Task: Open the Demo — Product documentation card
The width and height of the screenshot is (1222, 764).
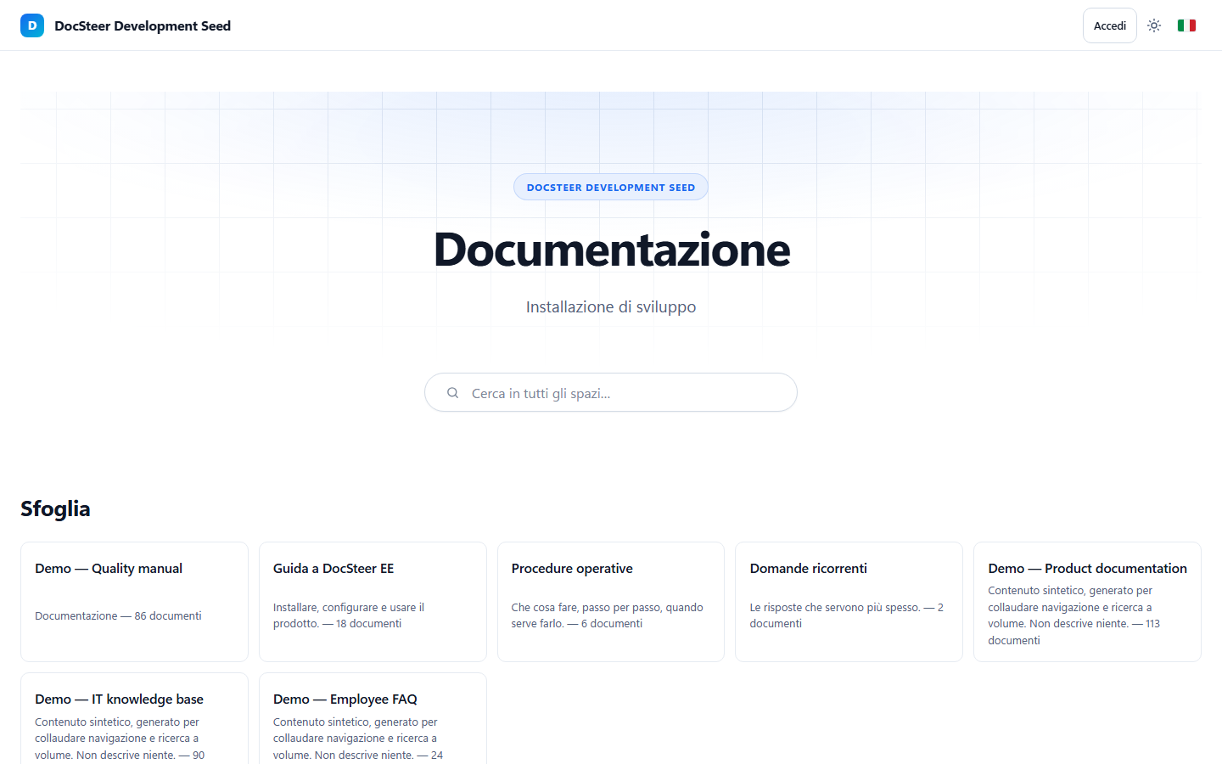Action: coord(1087,602)
